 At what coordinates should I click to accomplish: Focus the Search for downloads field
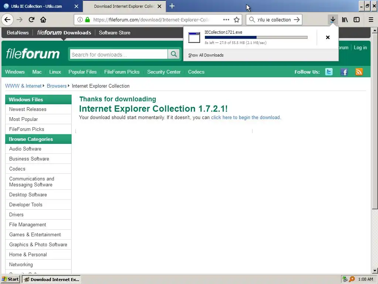click(x=118, y=54)
